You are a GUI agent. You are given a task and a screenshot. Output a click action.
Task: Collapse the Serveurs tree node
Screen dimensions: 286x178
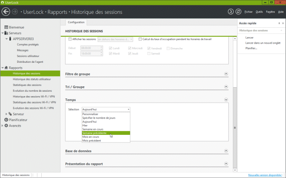[2, 33]
